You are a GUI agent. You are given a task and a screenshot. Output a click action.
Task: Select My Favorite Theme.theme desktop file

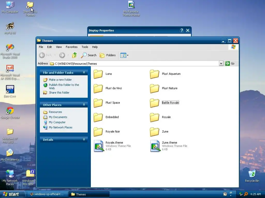(131, 9)
